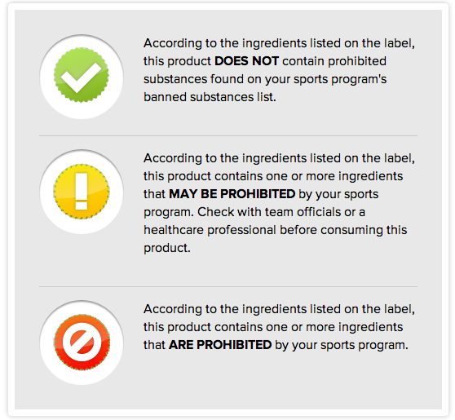Click 'healthcare professional before consuming this' line
This screenshot has width=455, height=420.
[276, 230]
